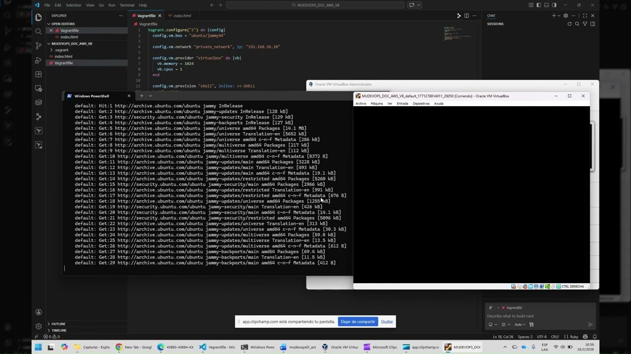631x354 pixels.
Task: Maximize the chat panel
Action: 585,16
